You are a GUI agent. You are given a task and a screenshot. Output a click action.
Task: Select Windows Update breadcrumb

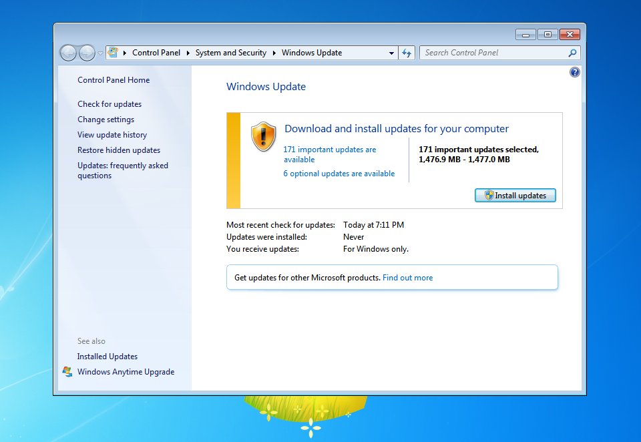pos(312,53)
